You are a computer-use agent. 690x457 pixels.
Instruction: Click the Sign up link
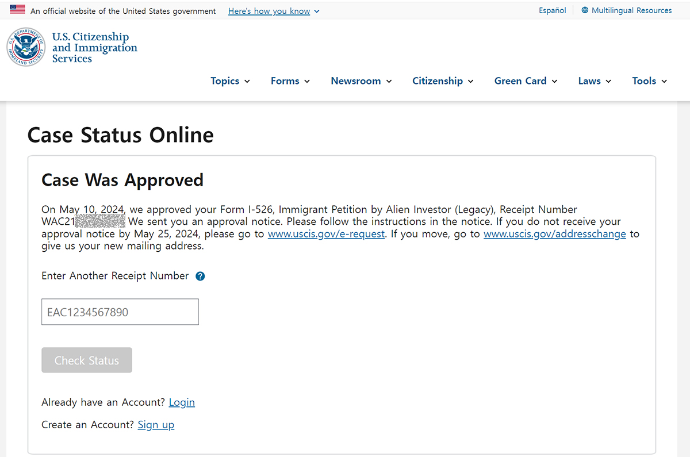(156, 425)
